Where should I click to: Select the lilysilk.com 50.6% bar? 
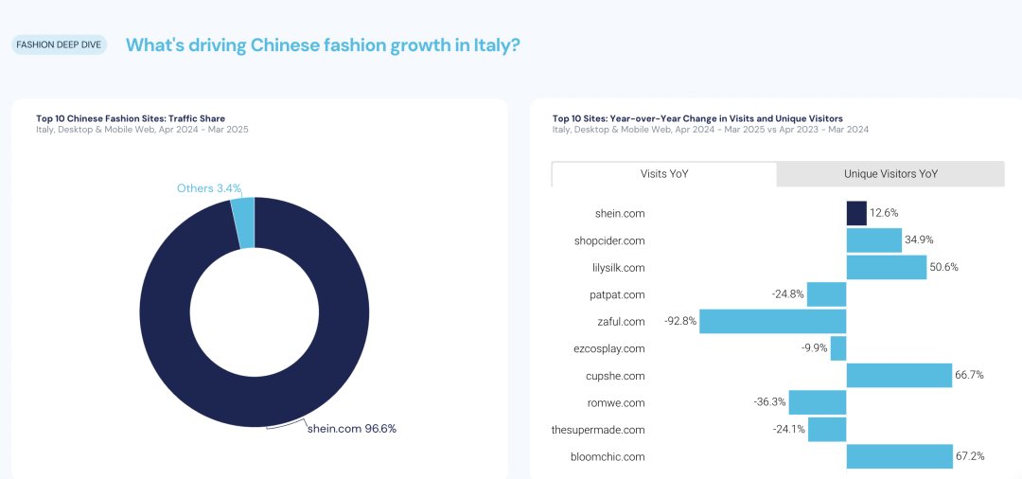887,267
